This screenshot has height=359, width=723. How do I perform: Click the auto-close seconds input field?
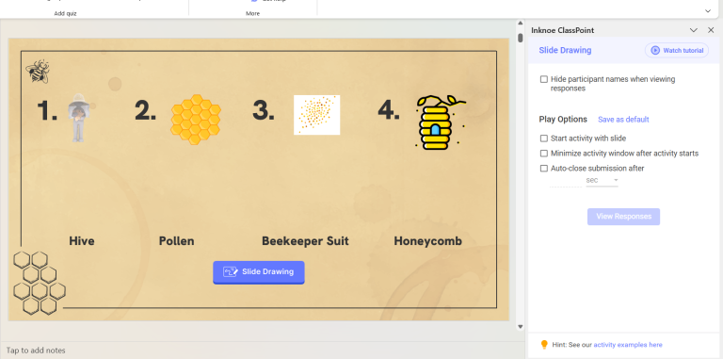(566, 181)
